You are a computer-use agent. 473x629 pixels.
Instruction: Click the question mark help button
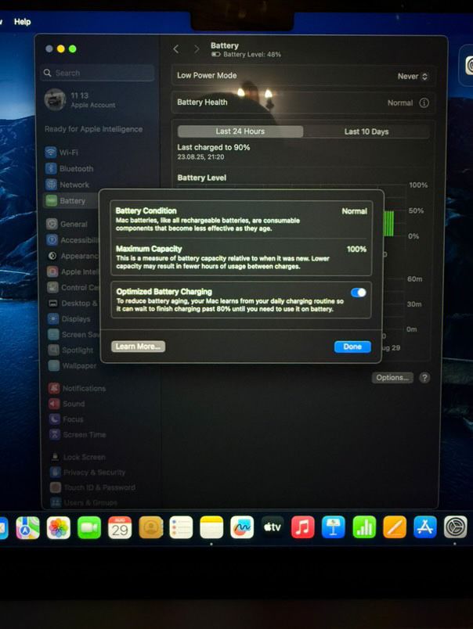pyautogui.click(x=424, y=378)
